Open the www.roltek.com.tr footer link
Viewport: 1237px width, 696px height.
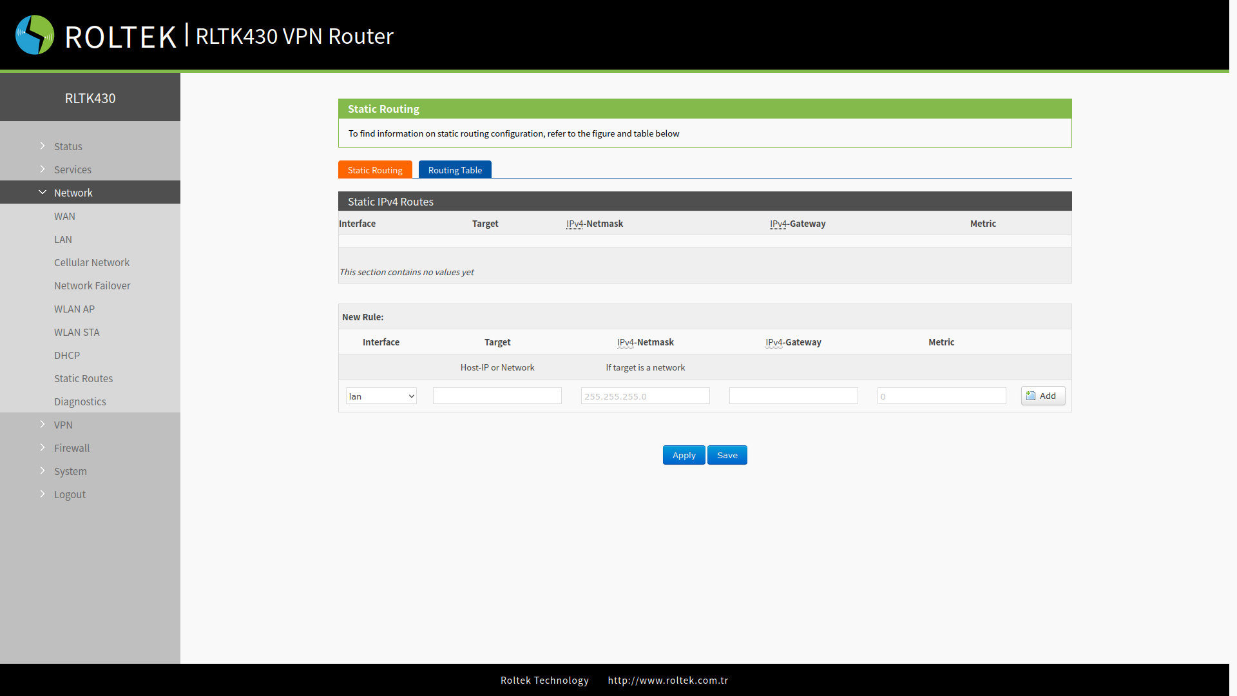pos(668,680)
